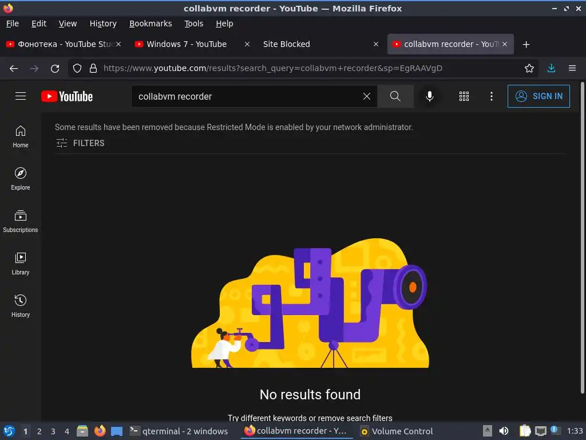586x440 pixels.
Task: Click the volume speaker tray icon
Action: (x=504, y=431)
